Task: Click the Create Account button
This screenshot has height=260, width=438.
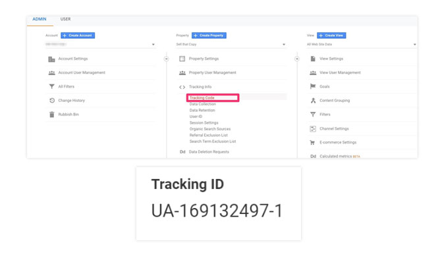Action: [x=78, y=36]
